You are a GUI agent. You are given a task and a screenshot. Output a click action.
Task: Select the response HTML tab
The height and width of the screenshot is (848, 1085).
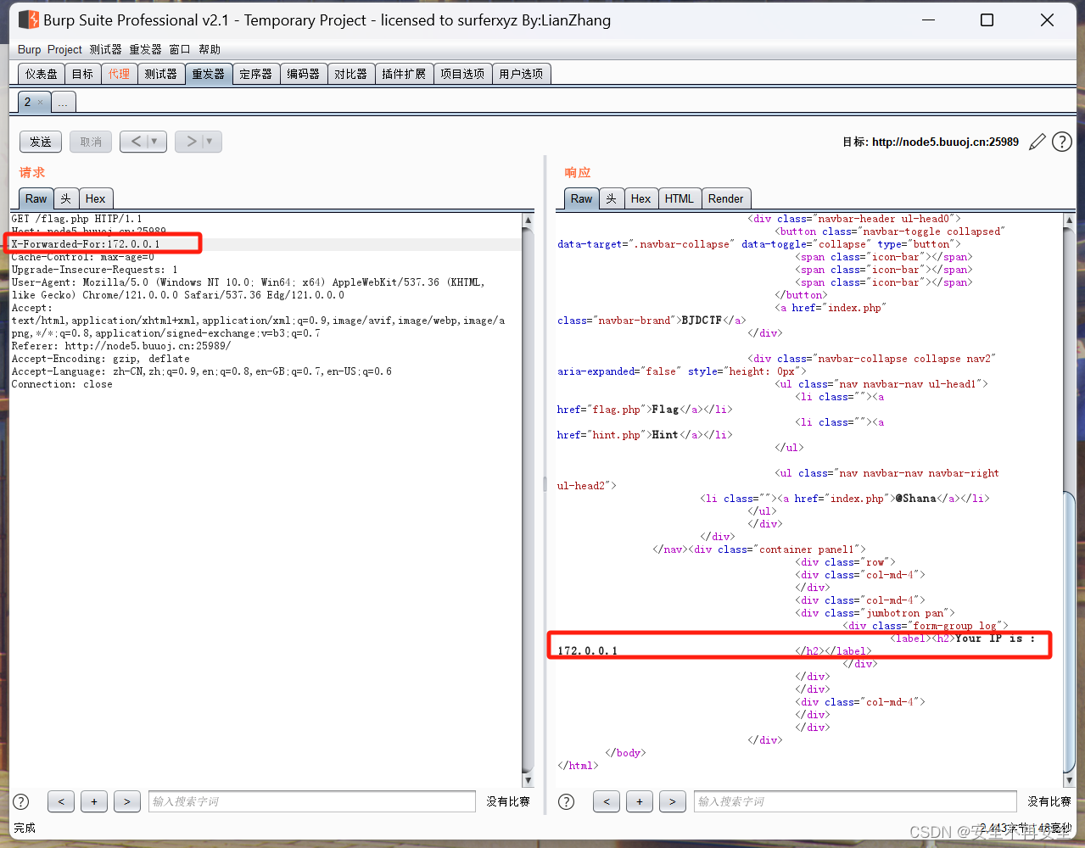pos(680,198)
